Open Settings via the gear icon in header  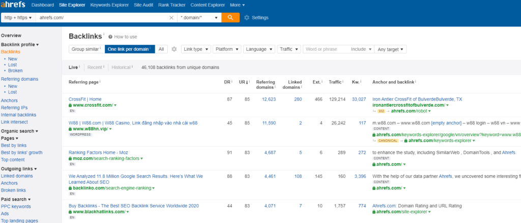pyautogui.click(x=247, y=18)
